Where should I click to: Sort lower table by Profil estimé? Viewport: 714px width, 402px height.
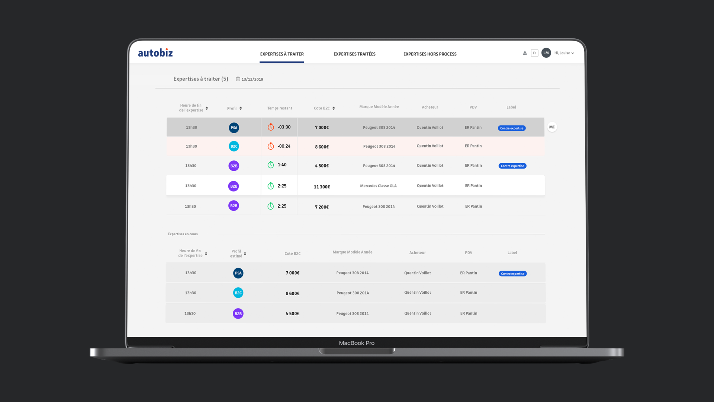[x=245, y=254]
